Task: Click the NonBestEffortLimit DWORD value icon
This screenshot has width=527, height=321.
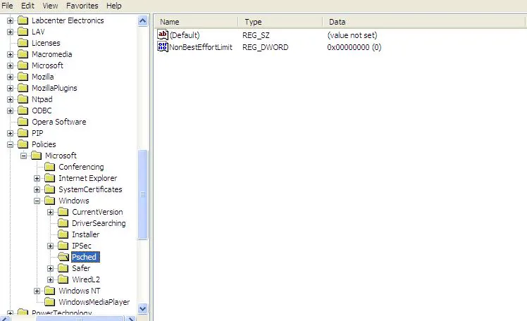Action: (x=163, y=47)
